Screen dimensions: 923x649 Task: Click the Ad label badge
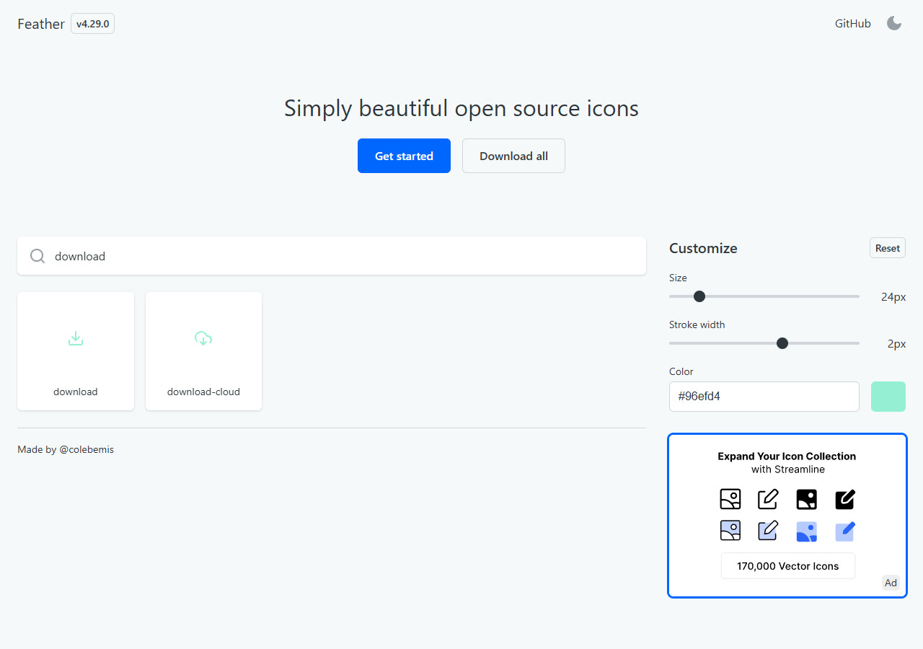(891, 583)
